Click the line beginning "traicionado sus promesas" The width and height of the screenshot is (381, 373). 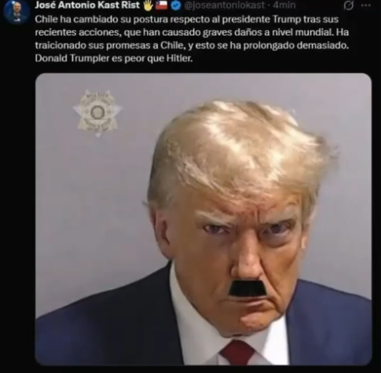tap(192, 46)
